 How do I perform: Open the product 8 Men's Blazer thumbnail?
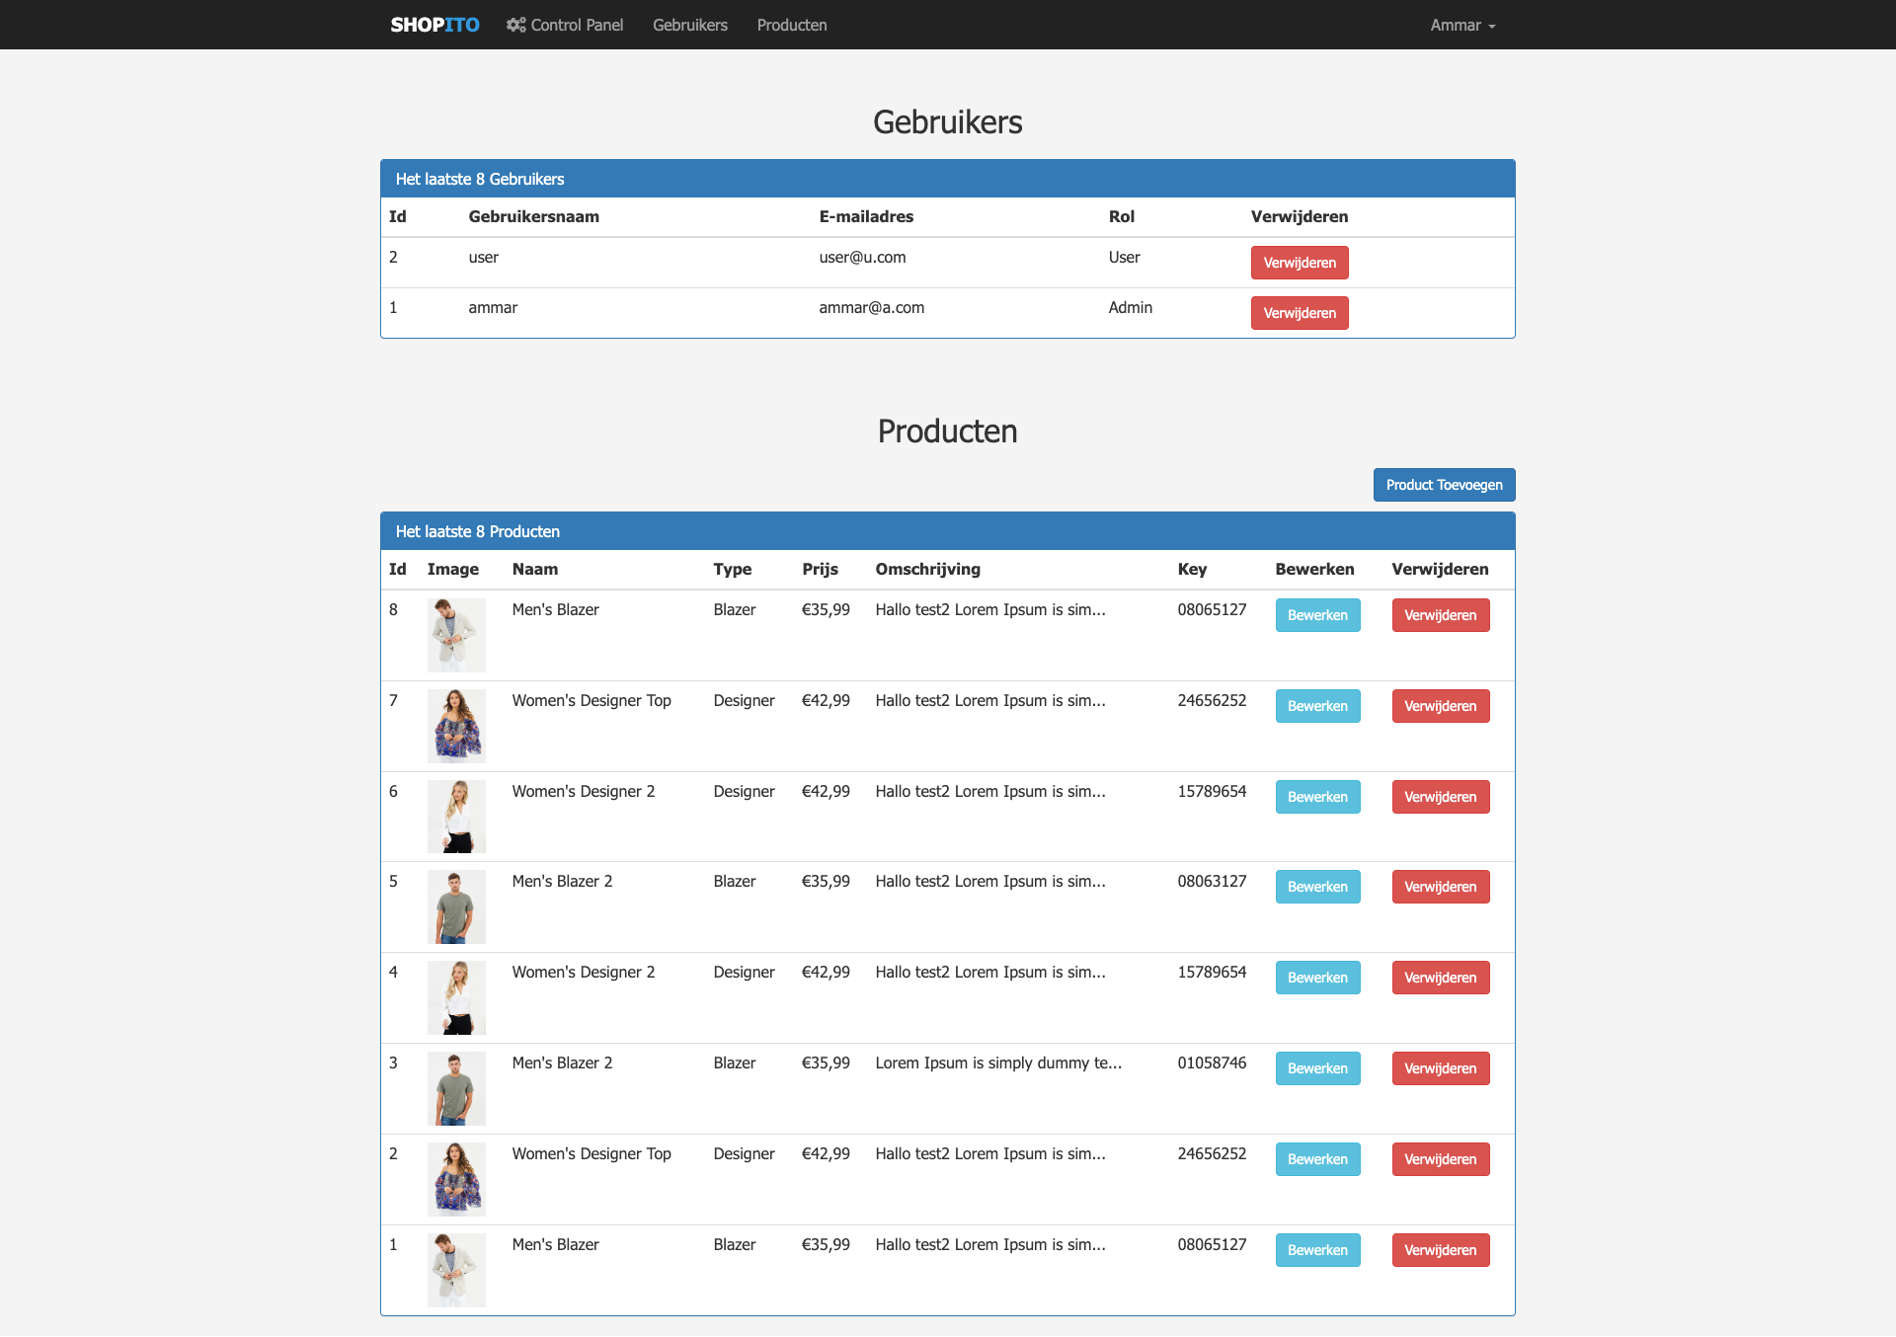point(456,635)
